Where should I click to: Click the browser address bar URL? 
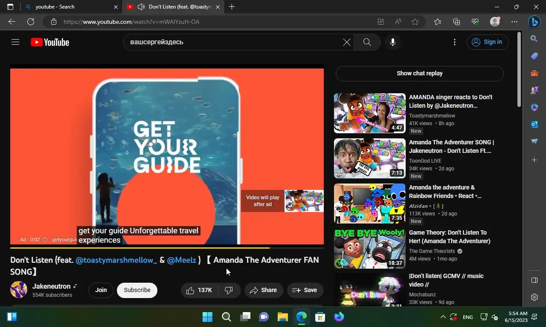132,22
